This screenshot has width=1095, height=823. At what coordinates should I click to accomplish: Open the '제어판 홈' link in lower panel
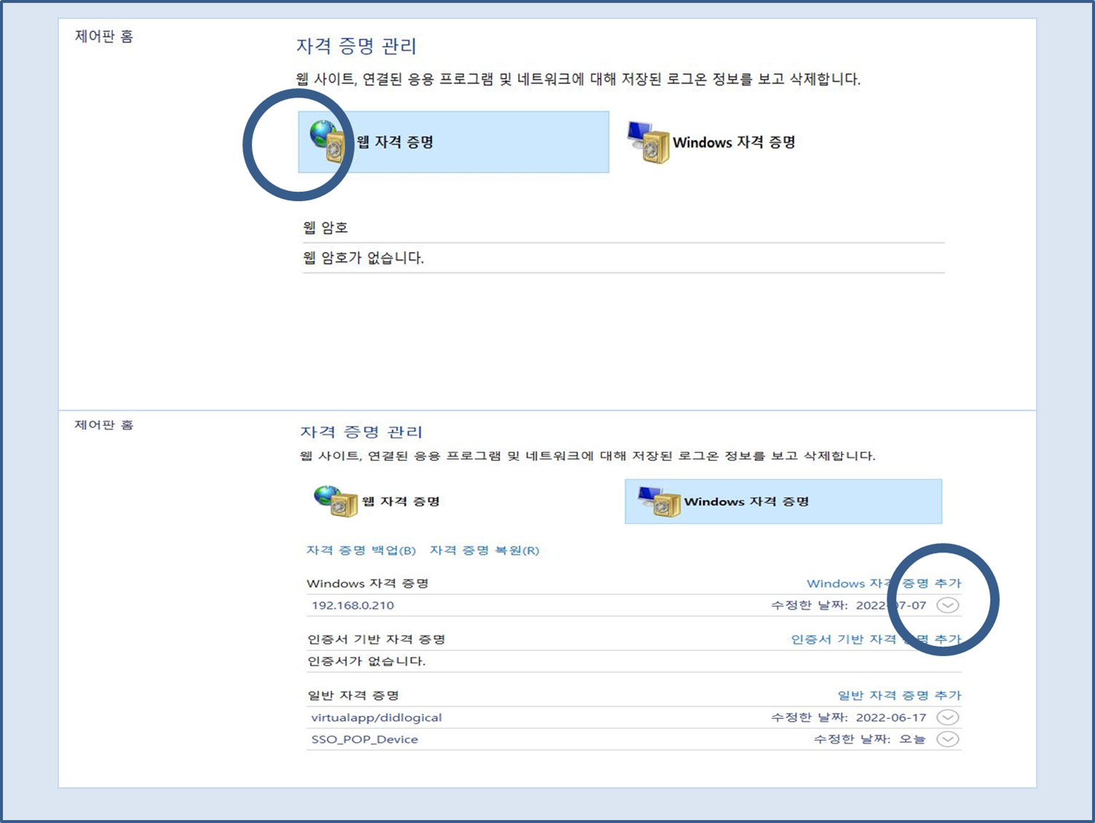(x=104, y=425)
